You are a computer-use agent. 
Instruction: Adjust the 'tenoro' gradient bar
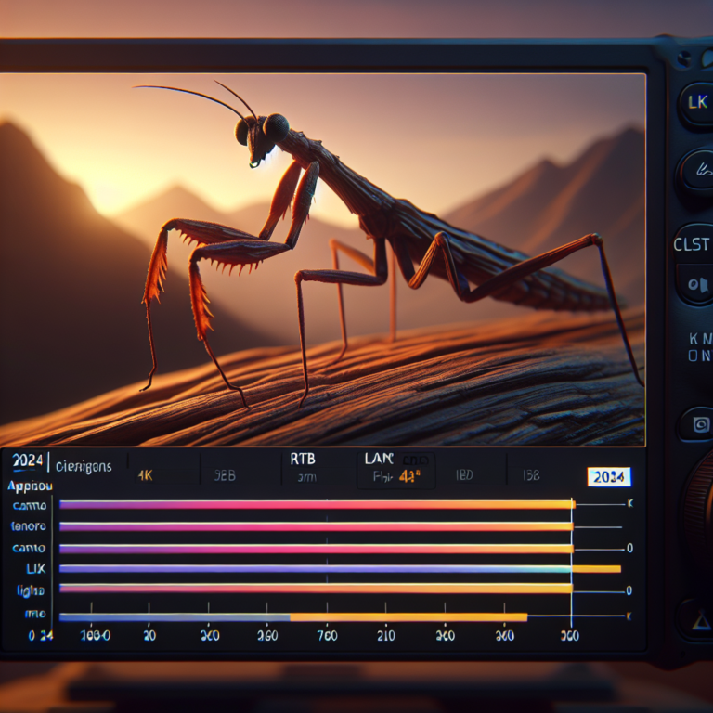pyautogui.click(x=316, y=526)
